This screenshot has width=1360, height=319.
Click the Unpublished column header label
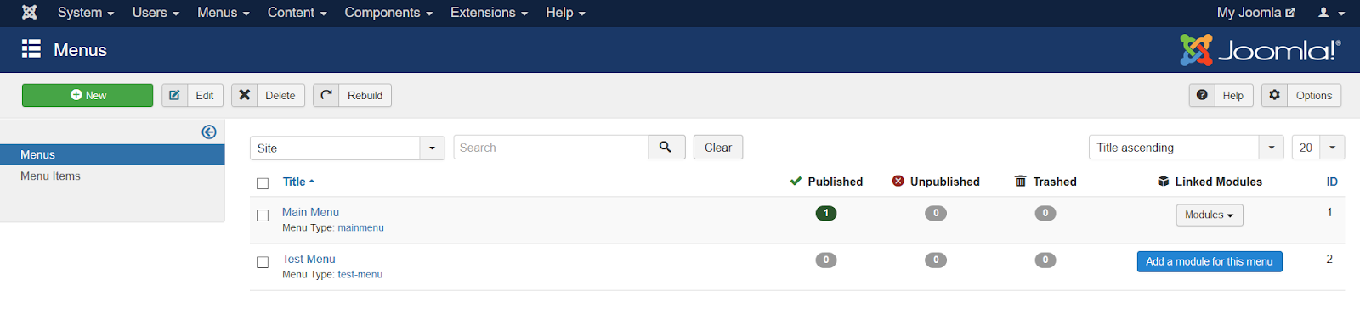[x=944, y=182]
